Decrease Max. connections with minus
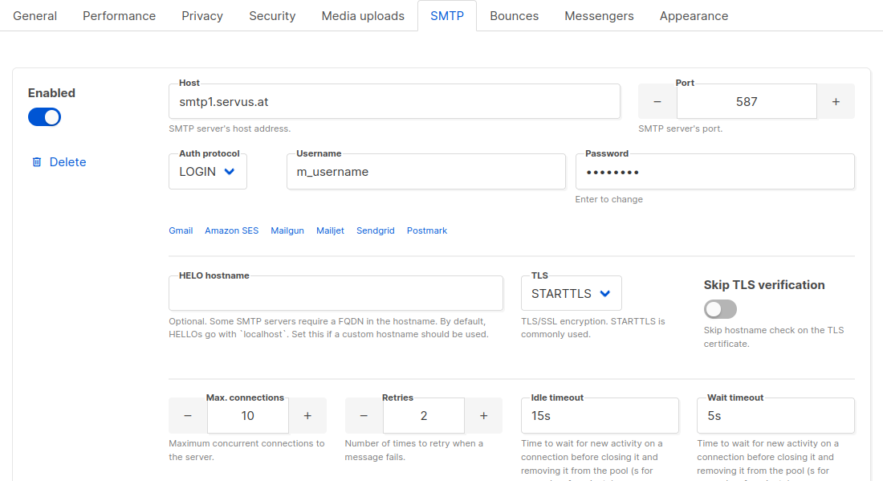 click(188, 416)
